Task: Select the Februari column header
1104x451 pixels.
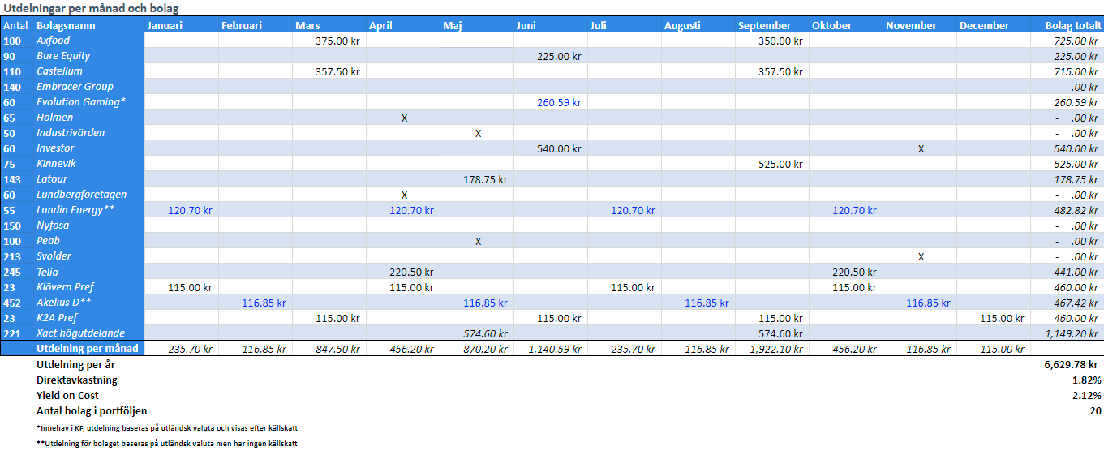Action: [256, 25]
